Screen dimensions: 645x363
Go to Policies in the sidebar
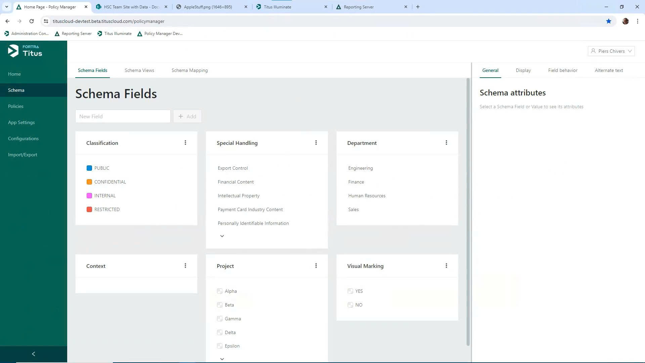pyautogui.click(x=16, y=106)
